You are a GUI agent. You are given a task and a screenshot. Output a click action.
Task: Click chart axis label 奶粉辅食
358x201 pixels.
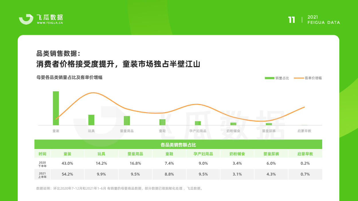coord(233,131)
